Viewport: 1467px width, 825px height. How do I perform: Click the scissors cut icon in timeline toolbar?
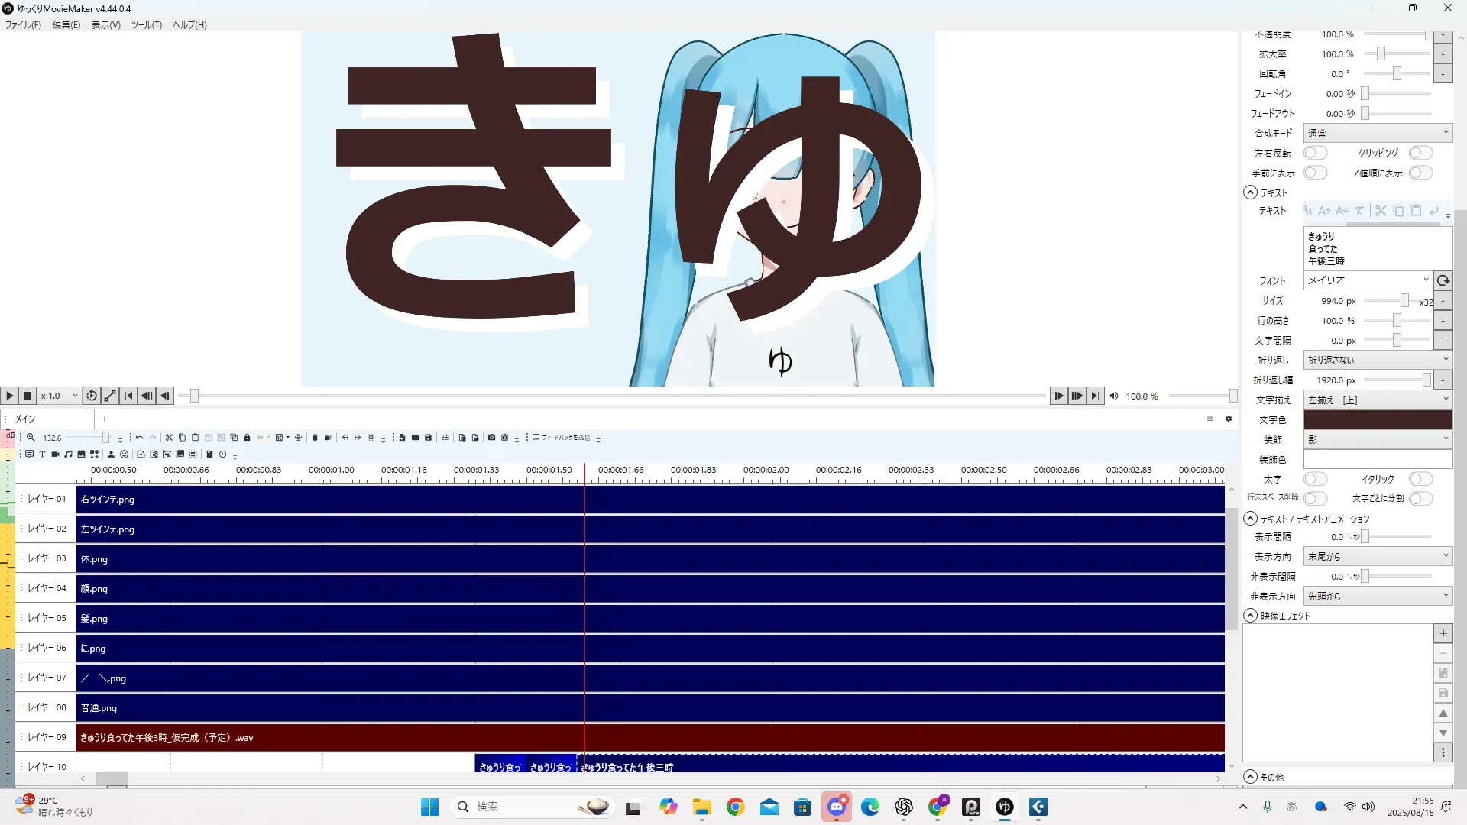click(x=169, y=438)
